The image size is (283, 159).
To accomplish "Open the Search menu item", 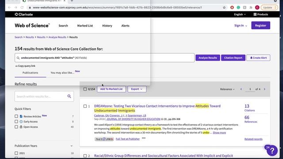I will 63,26.
